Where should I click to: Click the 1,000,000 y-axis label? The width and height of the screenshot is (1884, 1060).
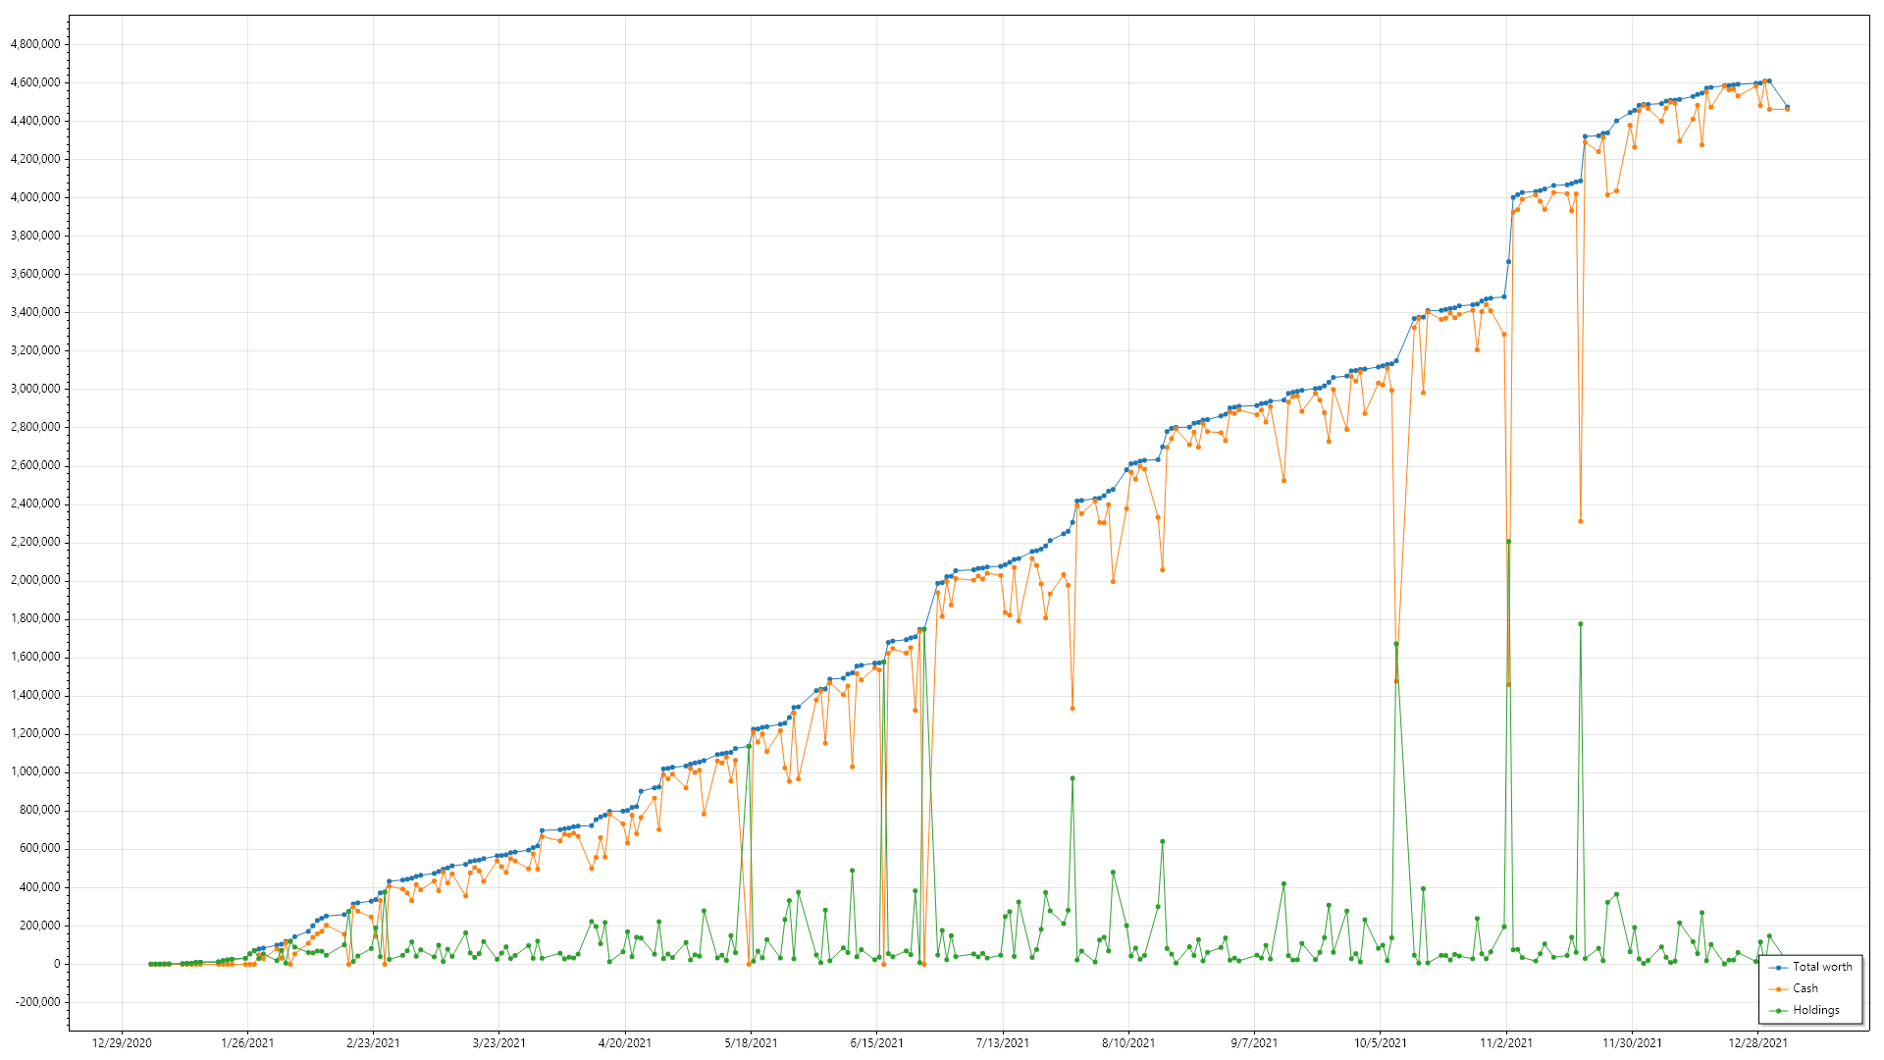pyautogui.click(x=34, y=771)
